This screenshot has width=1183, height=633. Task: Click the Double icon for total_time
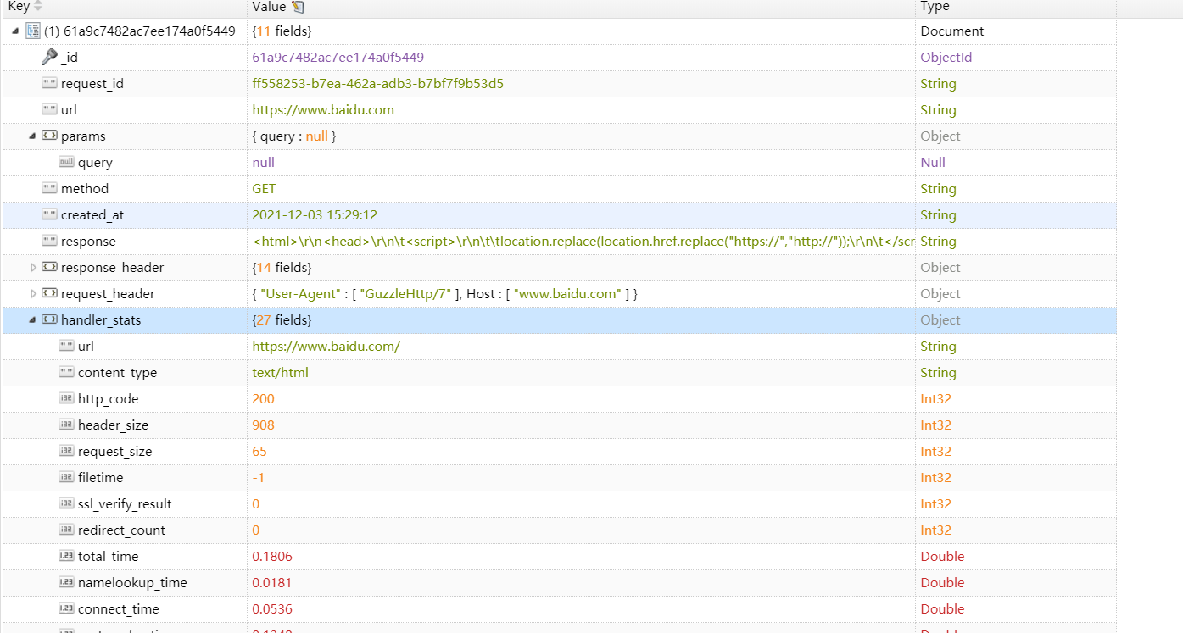click(x=66, y=557)
